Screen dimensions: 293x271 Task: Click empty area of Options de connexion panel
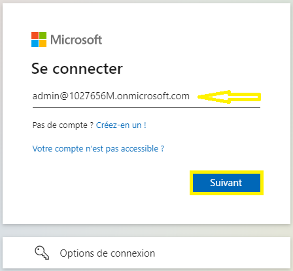coord(222,253)
